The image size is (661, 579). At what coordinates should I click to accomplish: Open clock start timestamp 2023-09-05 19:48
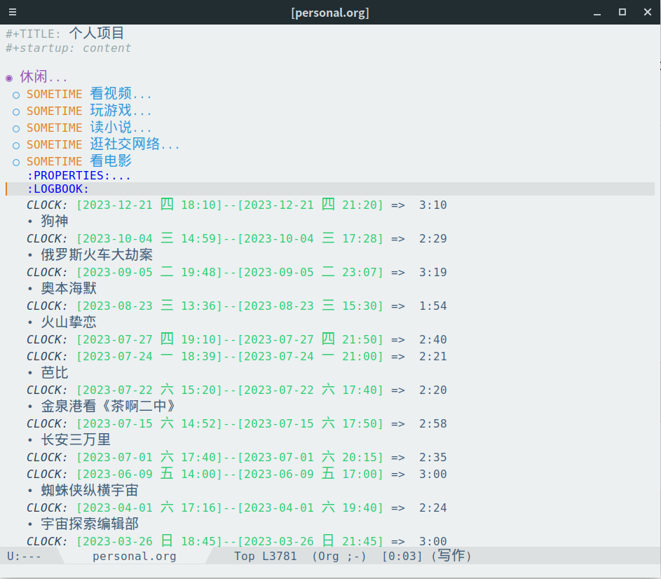[149, 273]
